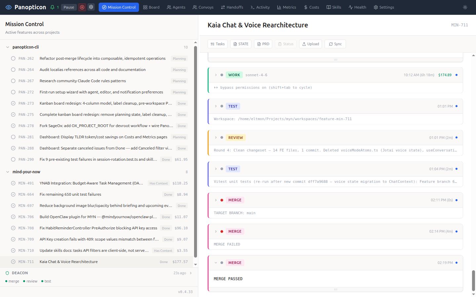This screenshot has height=297, width=476.
Task: Open the Tasks document button
Action: tap(218, 44)
